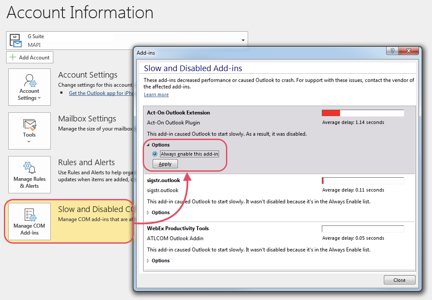Screen dimensions: 432x300
Task: Click the Act-On Outlook Extension delay bar
Action: (363, 113)
